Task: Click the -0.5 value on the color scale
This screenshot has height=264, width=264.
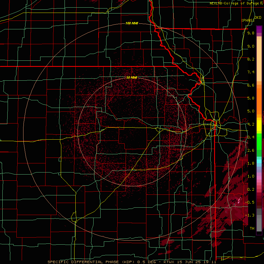Action: pos(250,202)
